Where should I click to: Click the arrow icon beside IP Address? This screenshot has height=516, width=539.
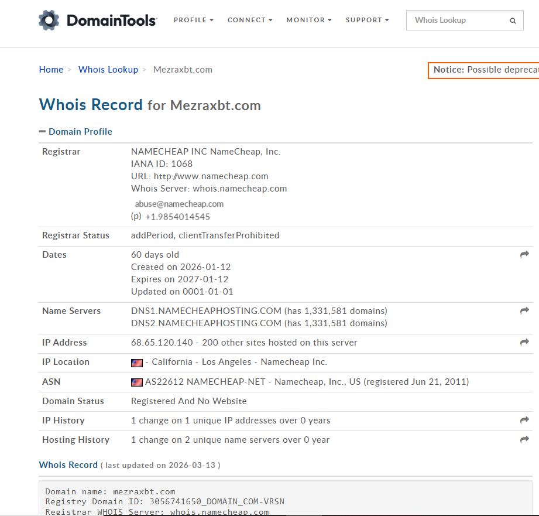click(524, 342)
